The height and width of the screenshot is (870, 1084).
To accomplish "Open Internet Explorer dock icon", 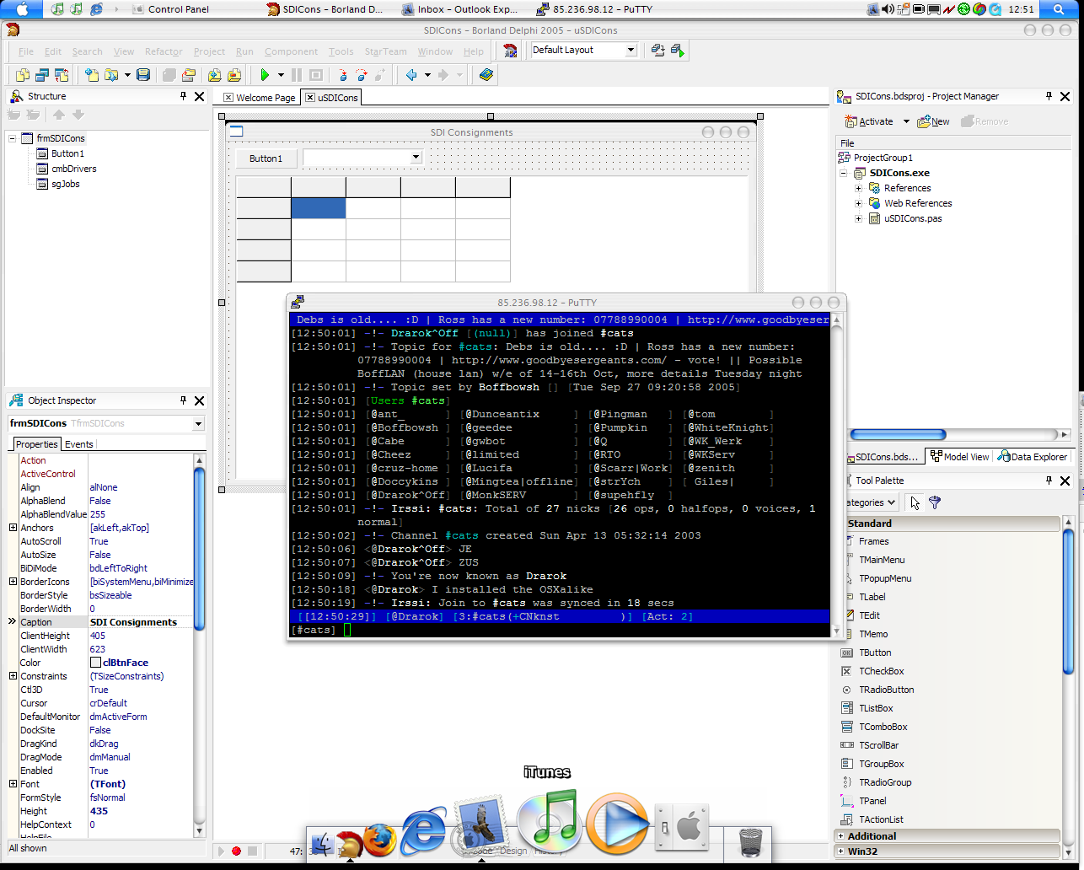I will click(423, 831).
